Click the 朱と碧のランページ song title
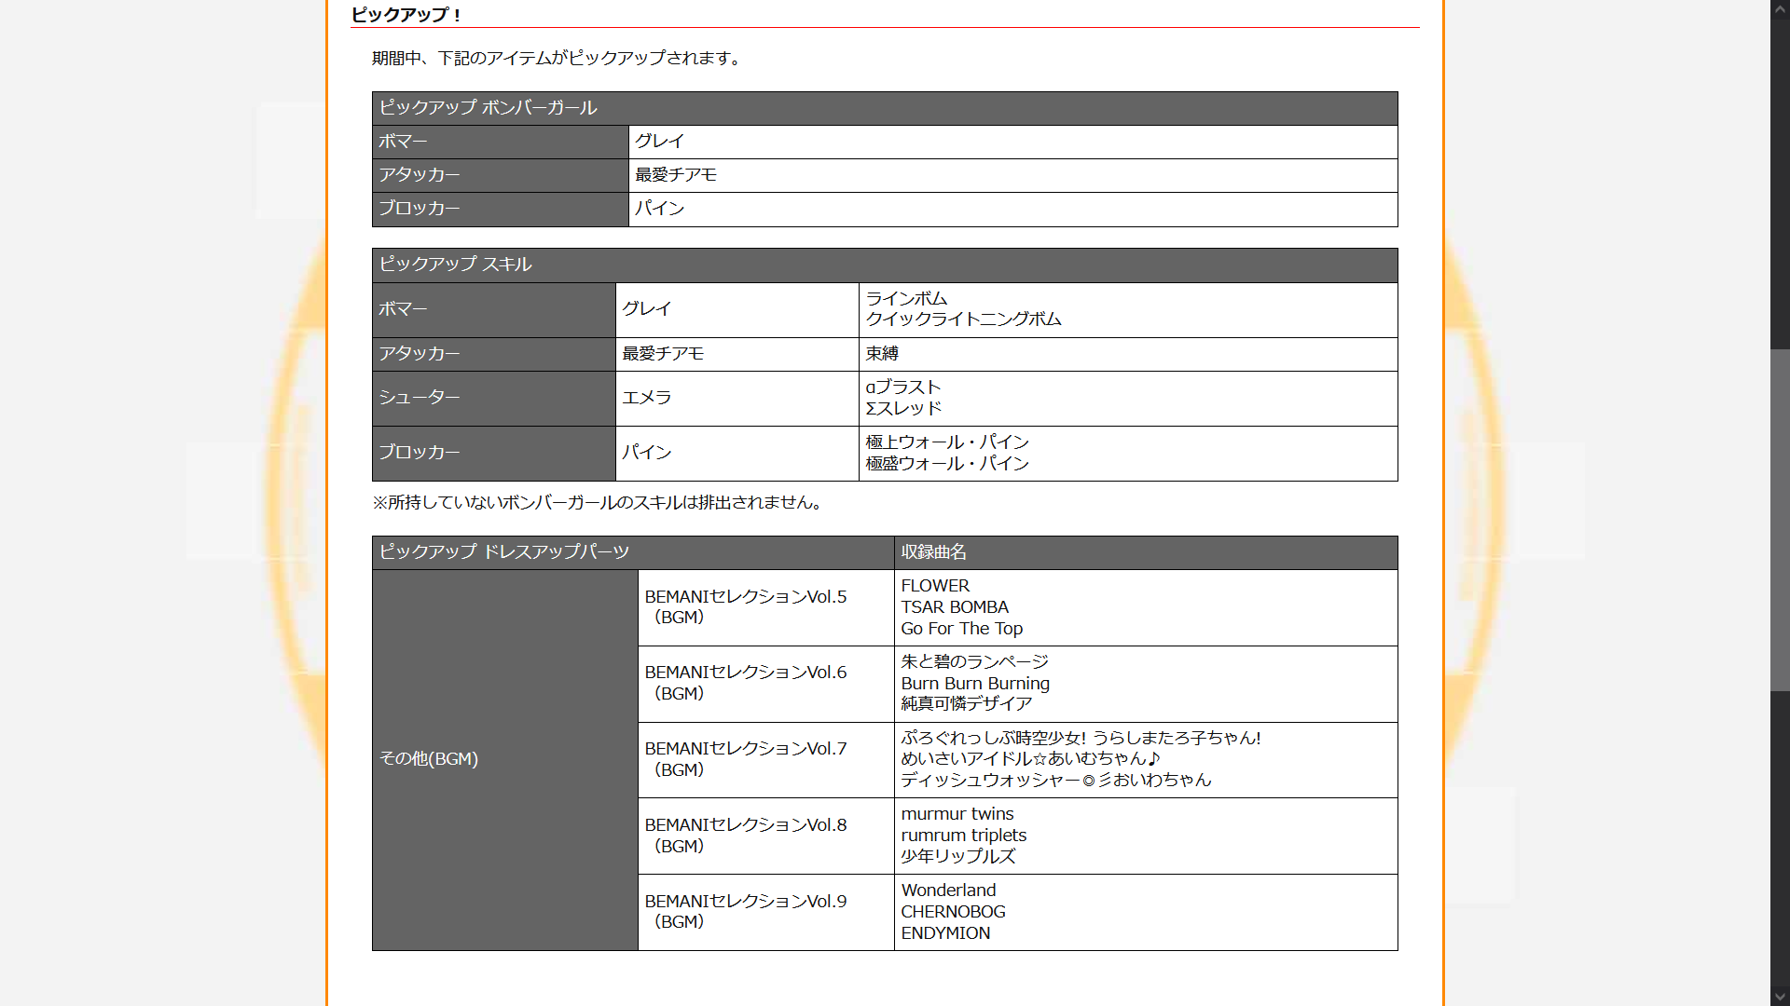 (974, 662)
